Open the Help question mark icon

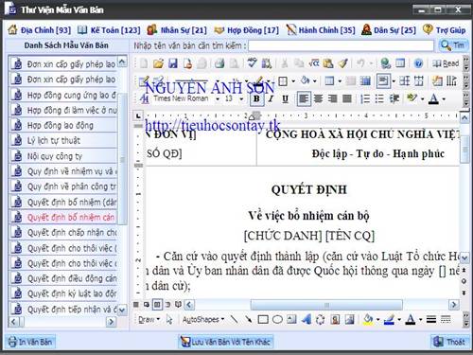[418, 63]
